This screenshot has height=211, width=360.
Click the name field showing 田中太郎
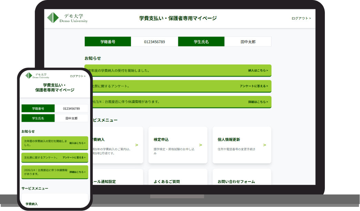click(x=248, y=41)
